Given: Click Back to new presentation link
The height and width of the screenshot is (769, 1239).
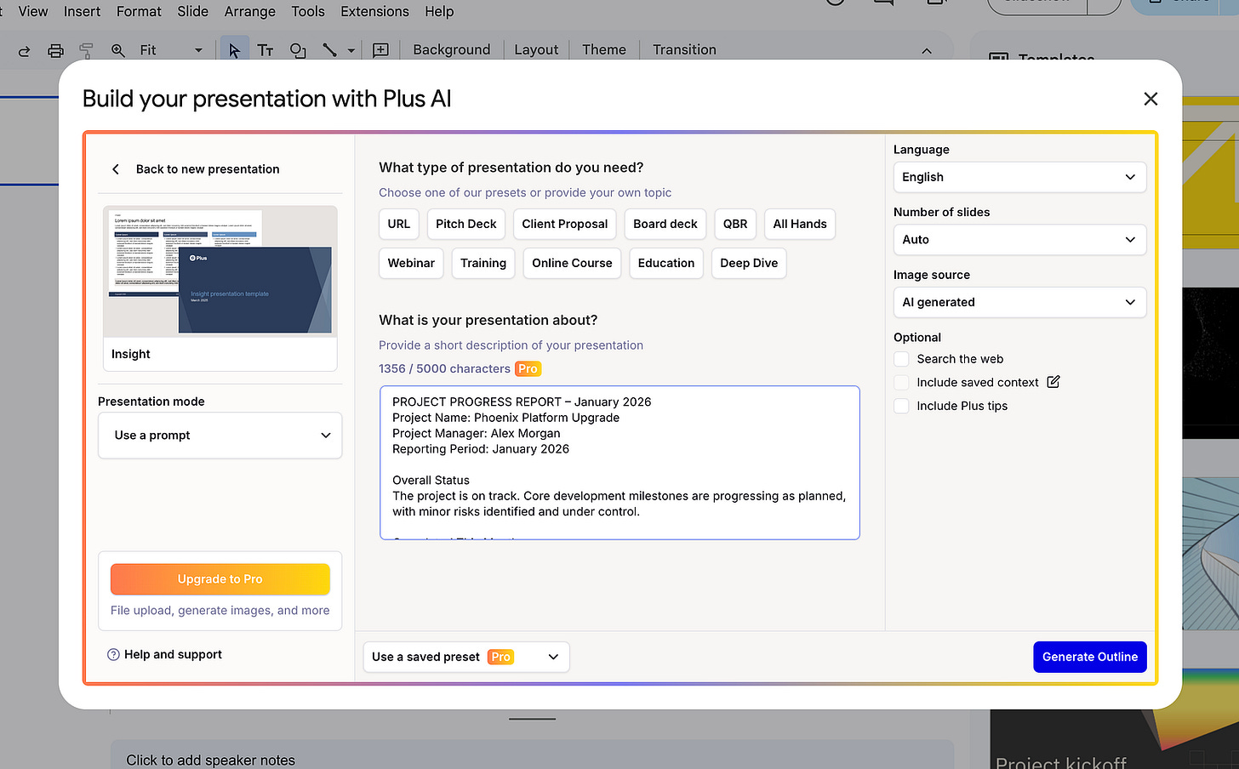Looking at the screenshot, I should point(208,169).
